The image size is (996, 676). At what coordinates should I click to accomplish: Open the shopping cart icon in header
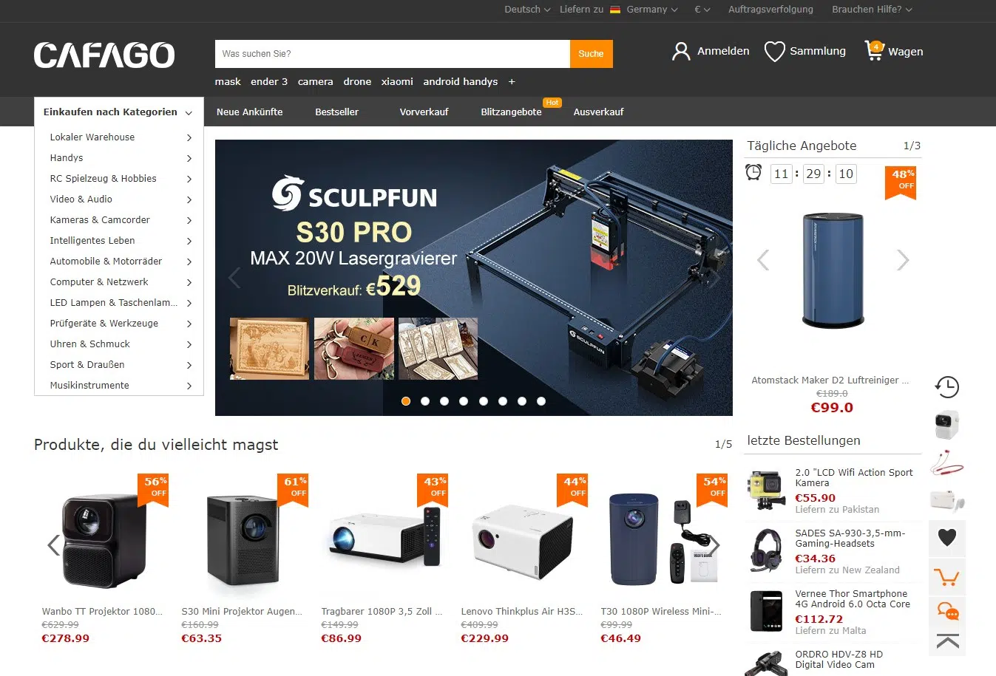tap(874, 51)
